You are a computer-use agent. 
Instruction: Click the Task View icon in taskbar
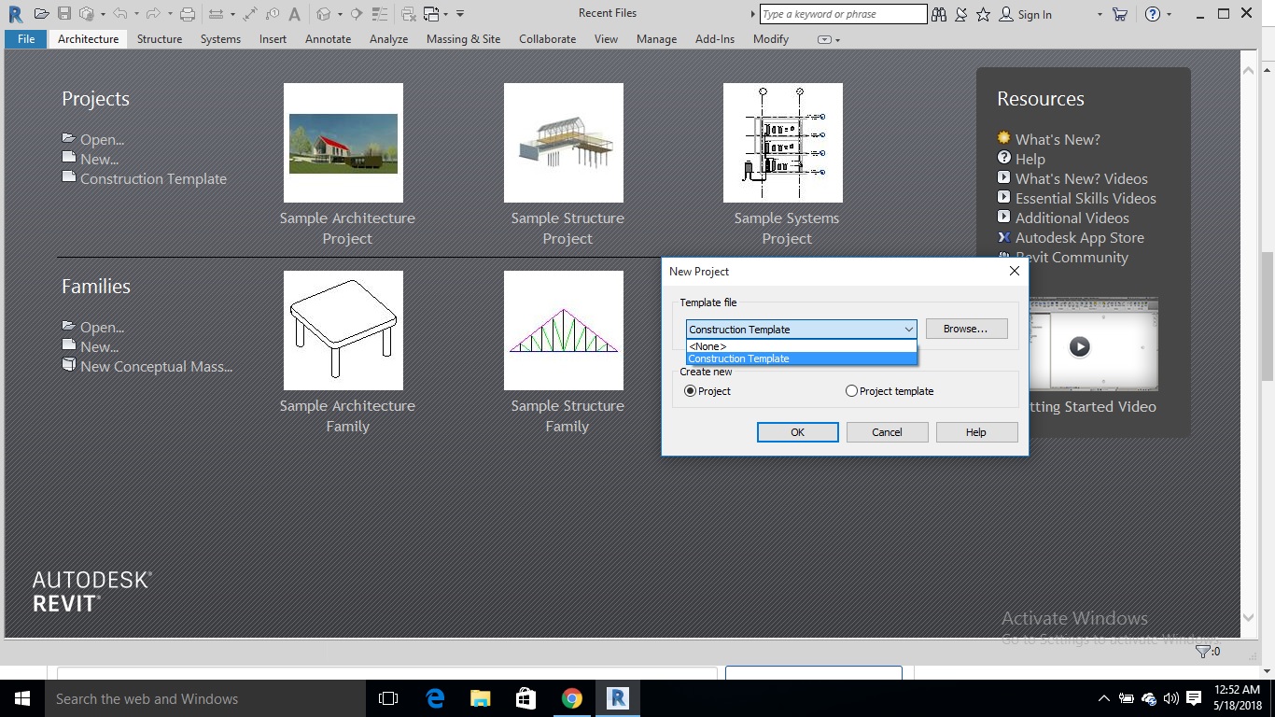(388, 698)
